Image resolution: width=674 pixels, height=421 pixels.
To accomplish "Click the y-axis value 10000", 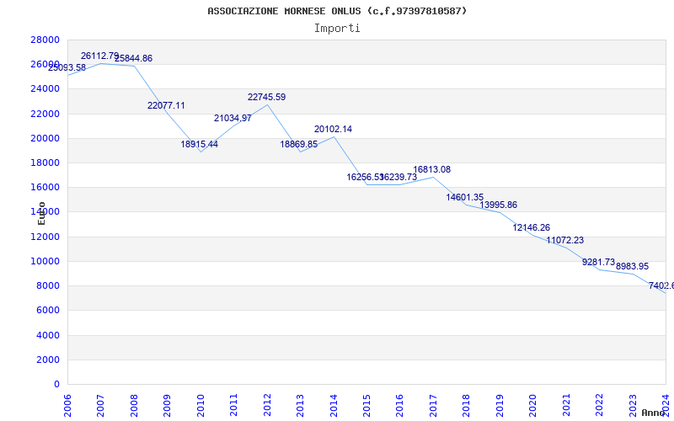I will [45, 261].
